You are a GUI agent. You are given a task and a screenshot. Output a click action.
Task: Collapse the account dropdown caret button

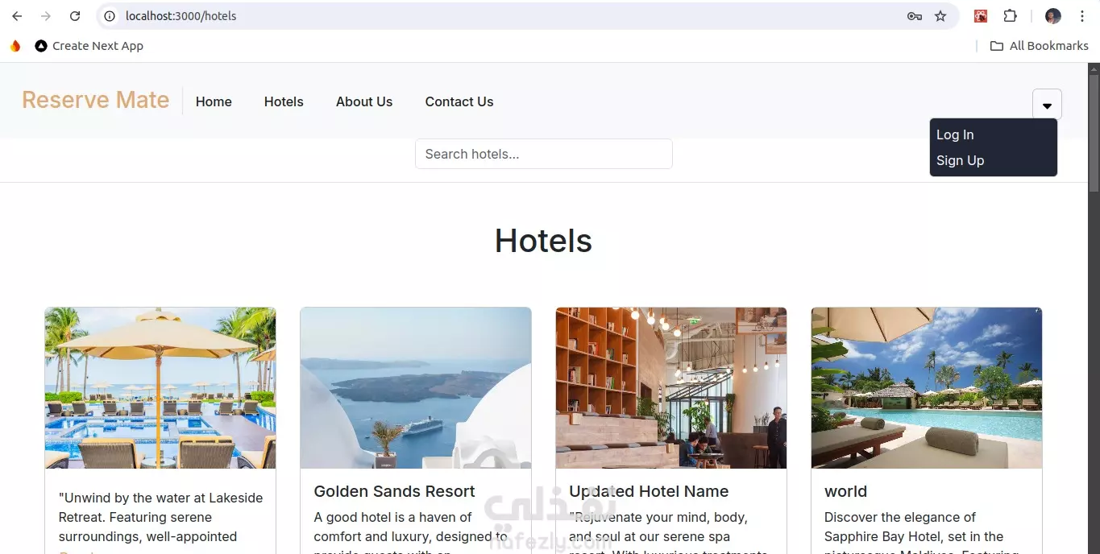point(1047,104)
